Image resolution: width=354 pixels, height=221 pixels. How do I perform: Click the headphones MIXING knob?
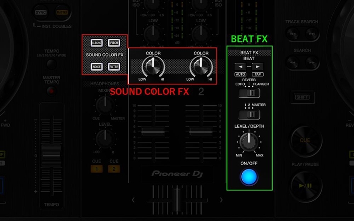(x=105, y=105)
